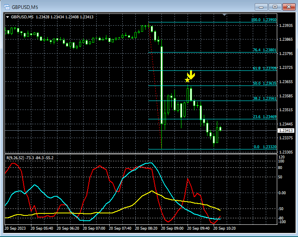Close the GBPUSD,M5 chart window
This screenshot has height=237, width=298.
(x=289, y=7)
